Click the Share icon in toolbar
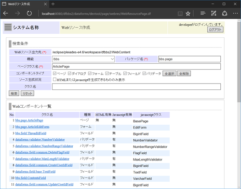Image resolution: width=241 pixels, height=189 pixels. 225,14
